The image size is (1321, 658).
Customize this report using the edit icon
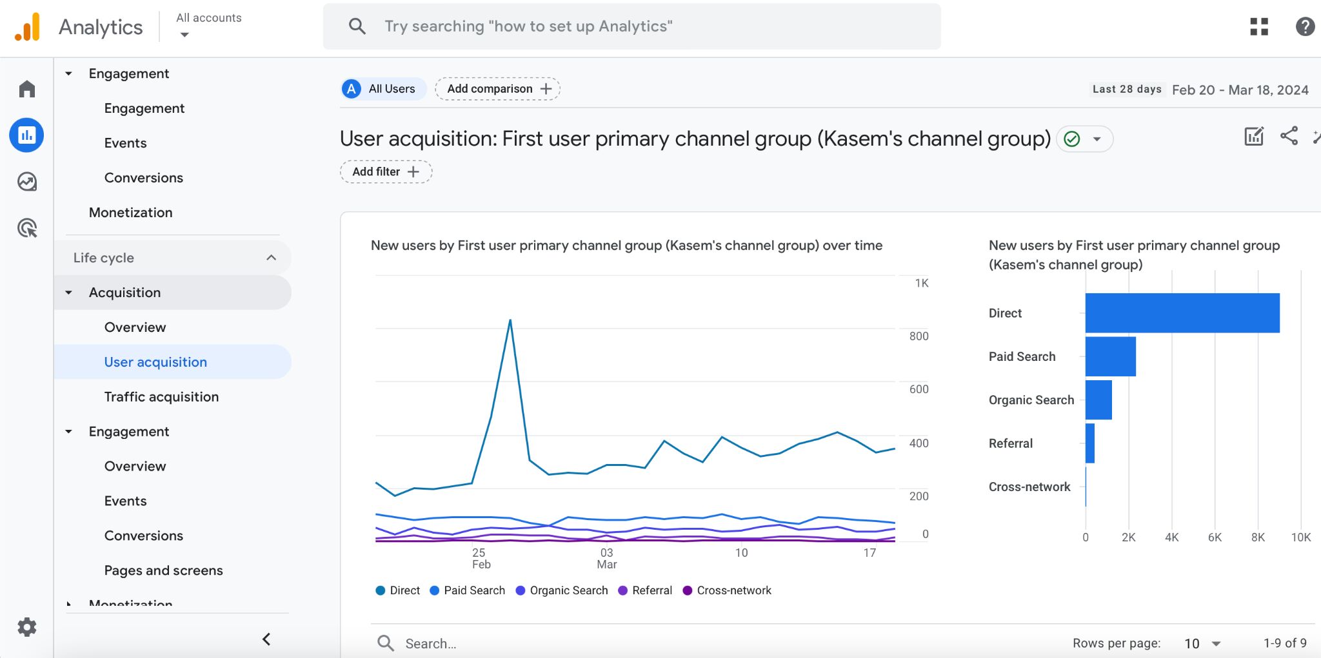click(1253, 137)
